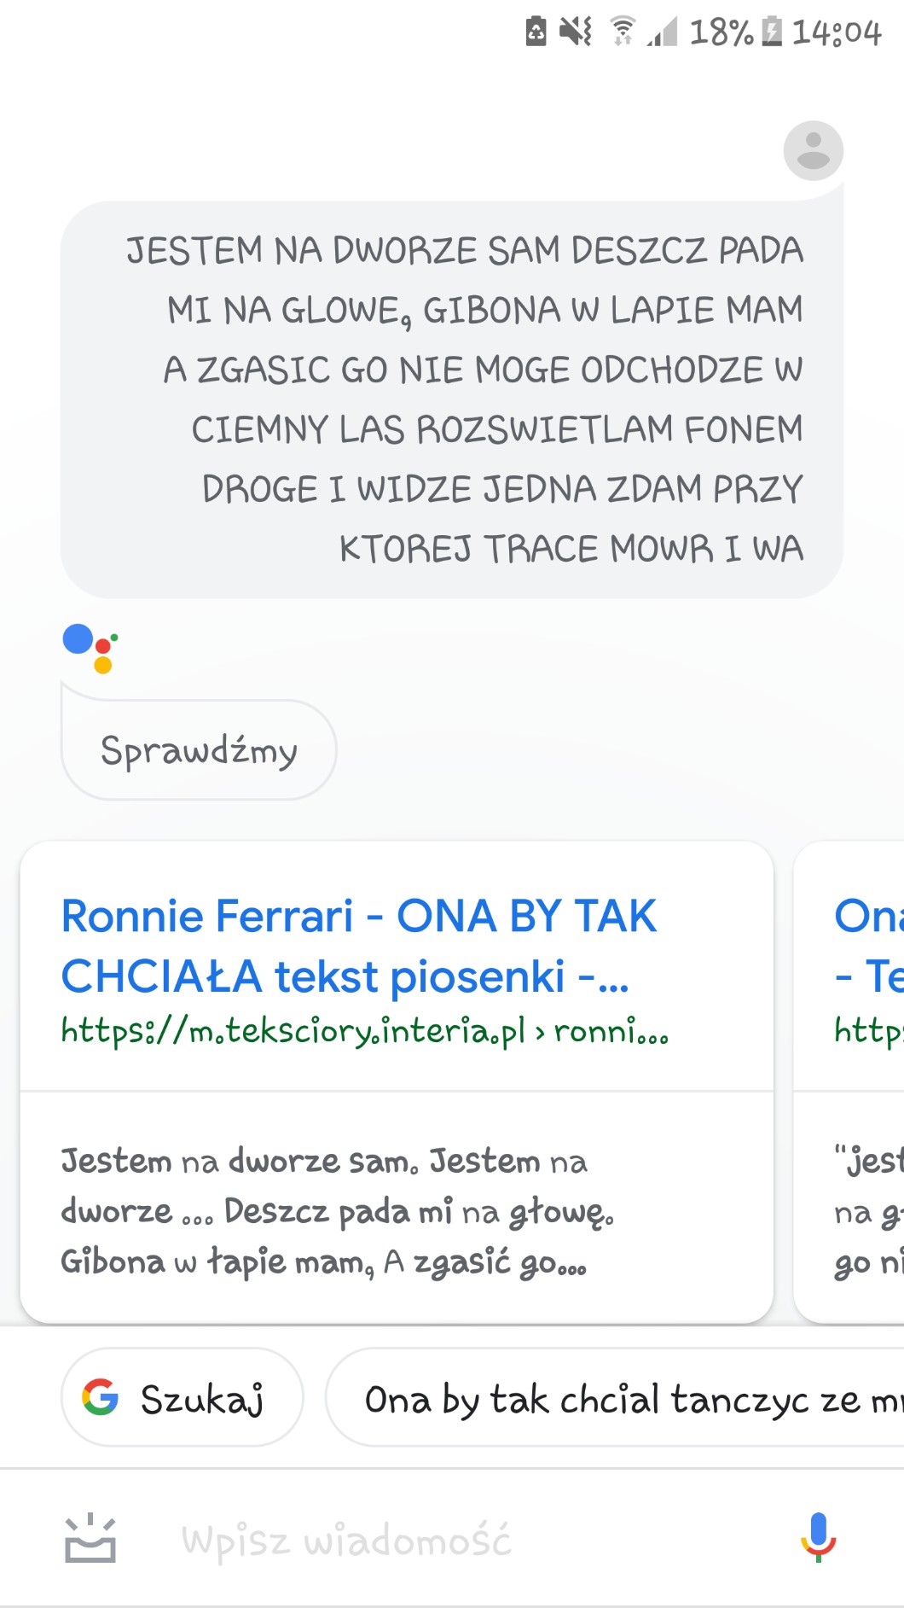904x1608 pixels.
Task: Open the Ronnie Ferrari ONA BY TAK CHCIAŁA link
Action: pos(358,946)
